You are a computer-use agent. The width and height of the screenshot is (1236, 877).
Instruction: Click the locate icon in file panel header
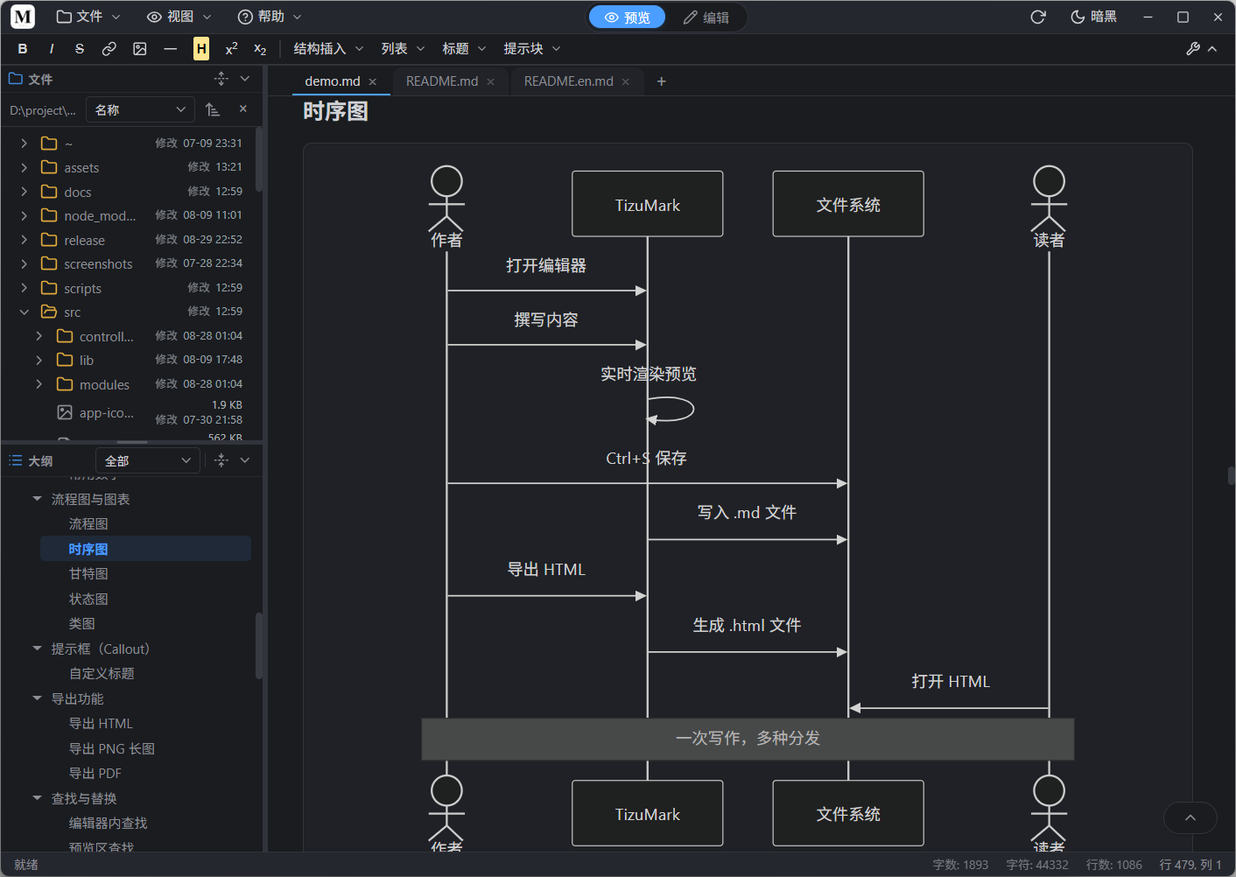point(221,79)
